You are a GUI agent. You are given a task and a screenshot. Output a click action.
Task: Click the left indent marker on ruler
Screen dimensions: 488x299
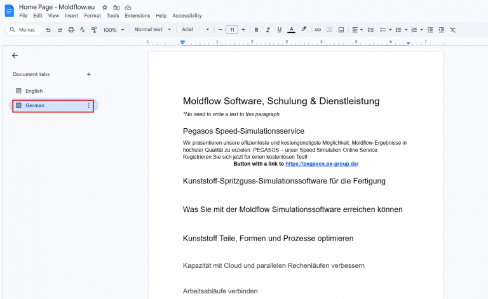click(x=183, y=43)
